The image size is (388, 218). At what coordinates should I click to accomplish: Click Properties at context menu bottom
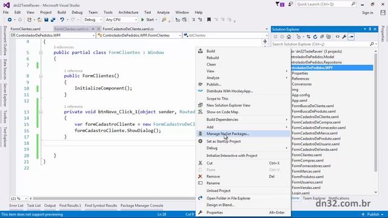[x=243, y=213]
